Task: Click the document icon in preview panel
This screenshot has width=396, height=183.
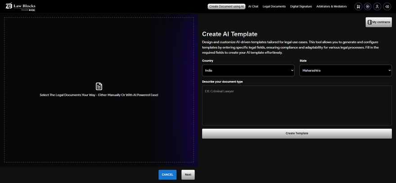Action: pyautogui.click(x=99, y=86)
